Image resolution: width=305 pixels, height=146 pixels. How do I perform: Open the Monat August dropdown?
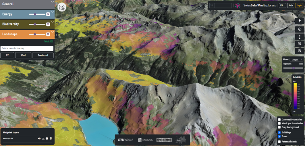tap(296, 60)
